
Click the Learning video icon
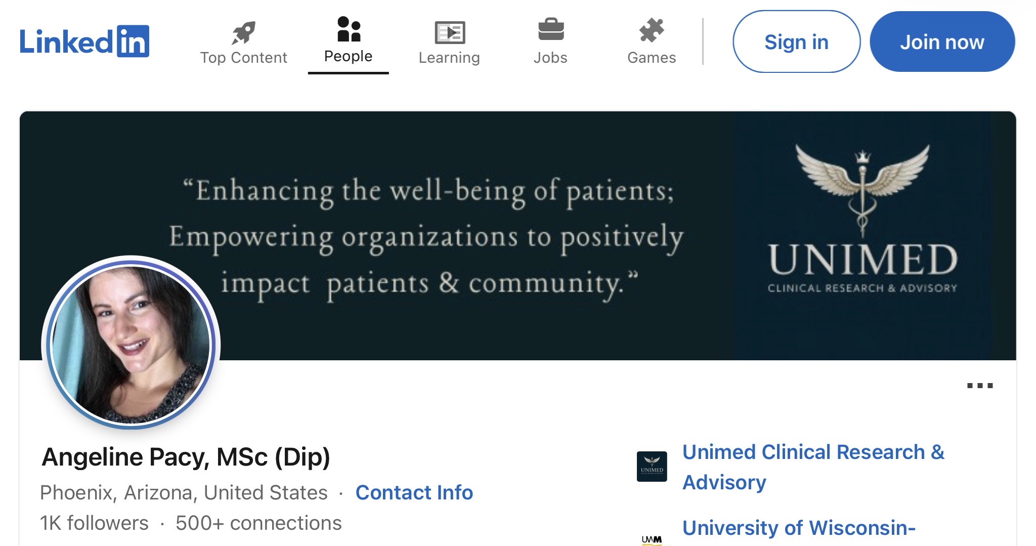tap(449, 33)
